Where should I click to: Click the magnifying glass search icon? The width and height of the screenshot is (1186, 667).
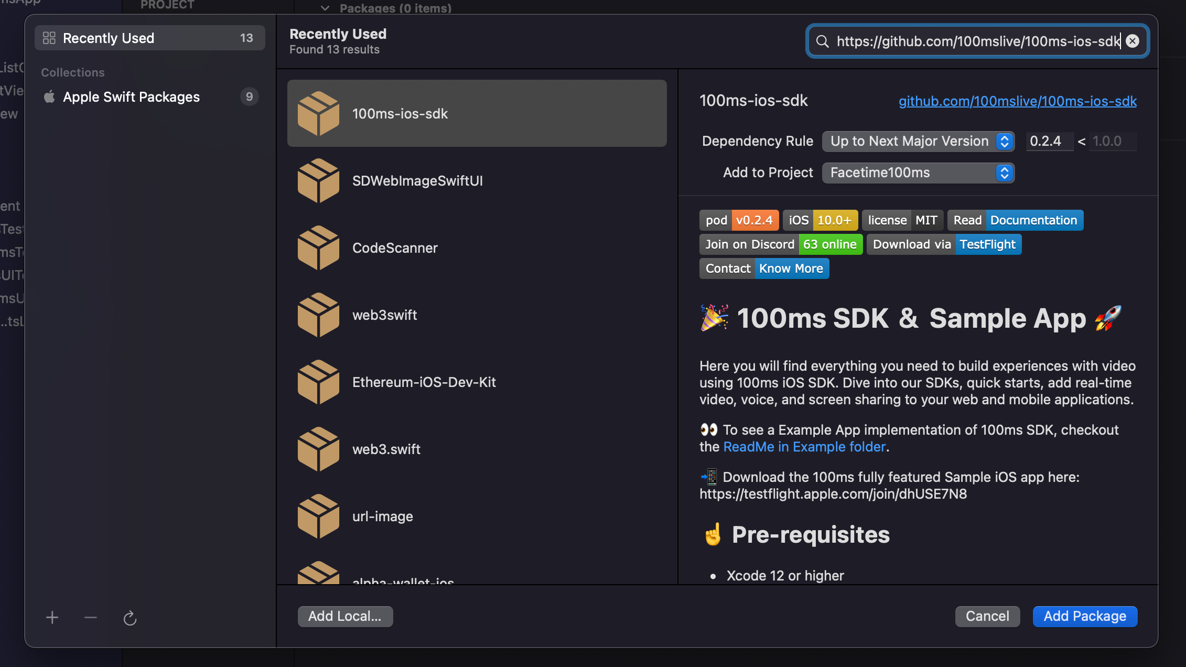[x=823, y=41]
